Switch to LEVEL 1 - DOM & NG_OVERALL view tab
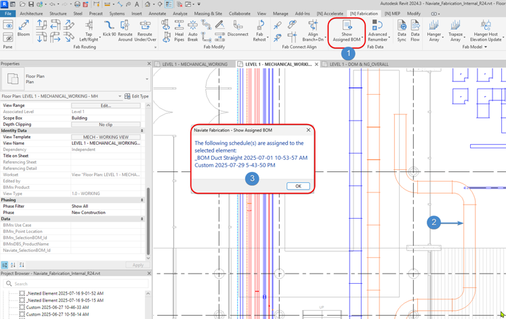The image size is (506, 319). (x=359, y=64)
